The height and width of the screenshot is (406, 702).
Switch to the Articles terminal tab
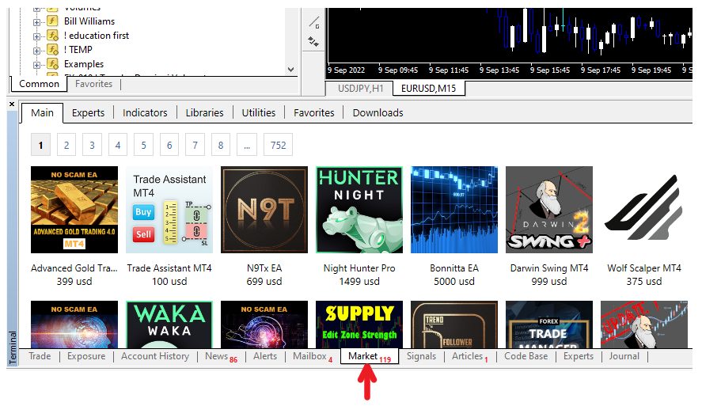tap(469, 356)
